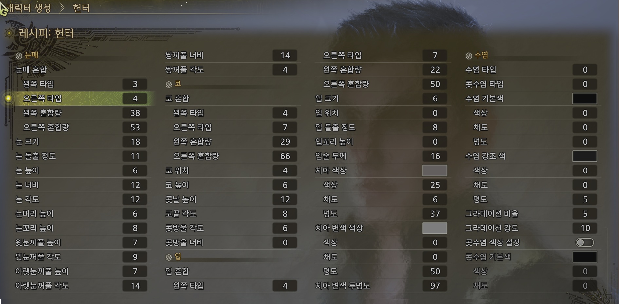Select the 치아 색상 gray swatch
The width and height of the screenshot is (619, 304).
pyautogui.click(x=435, y=170)
